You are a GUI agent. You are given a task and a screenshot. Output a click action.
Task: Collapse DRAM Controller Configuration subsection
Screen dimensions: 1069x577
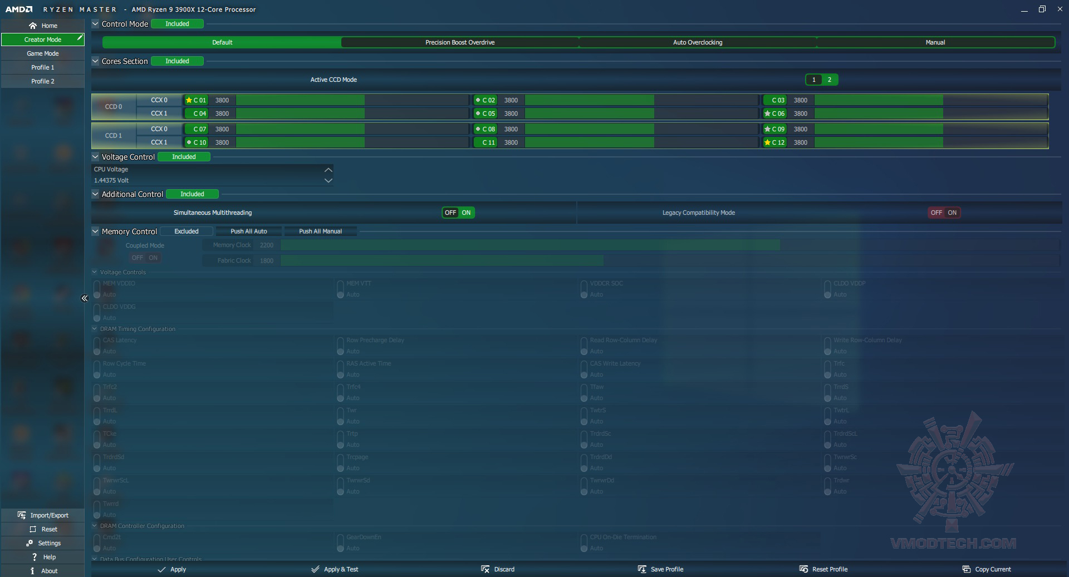coord(95,526)
